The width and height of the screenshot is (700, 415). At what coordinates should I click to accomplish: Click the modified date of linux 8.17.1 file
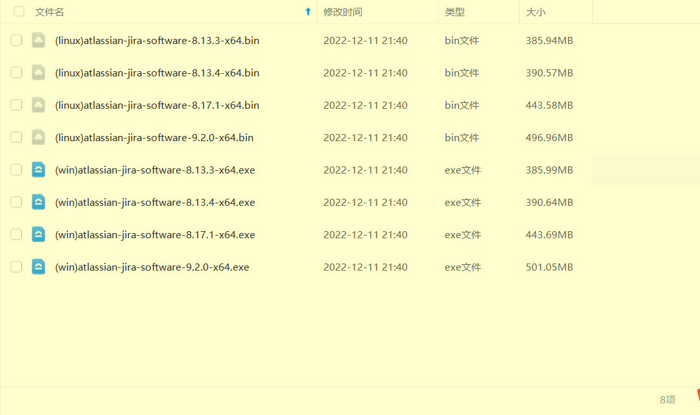pyautogui.click(x=365, y=106)
